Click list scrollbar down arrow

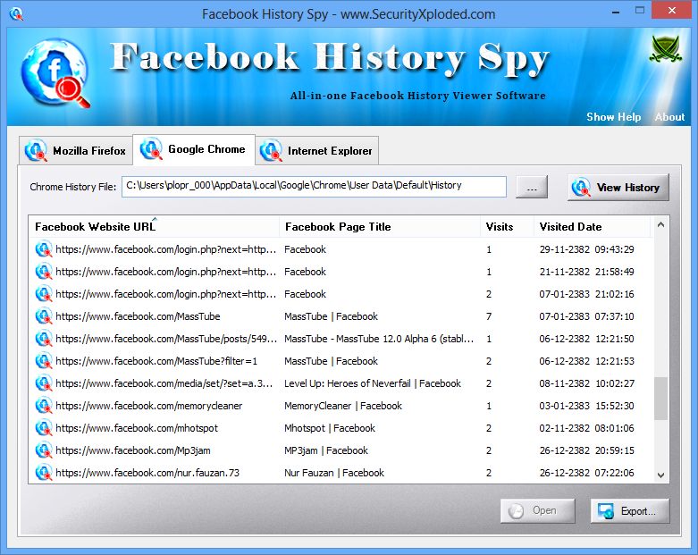tap(660, 475)
